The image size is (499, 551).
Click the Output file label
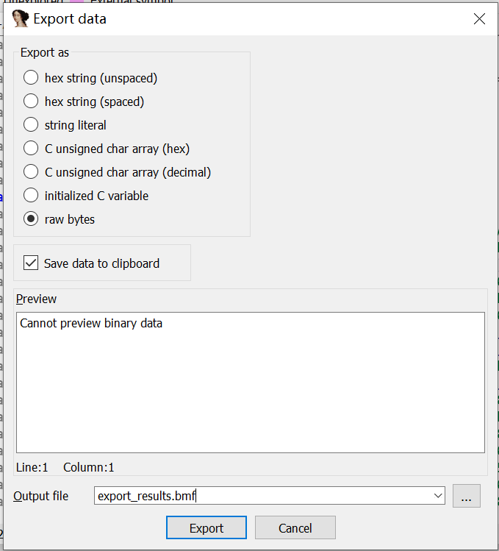[x=41, y=497]
